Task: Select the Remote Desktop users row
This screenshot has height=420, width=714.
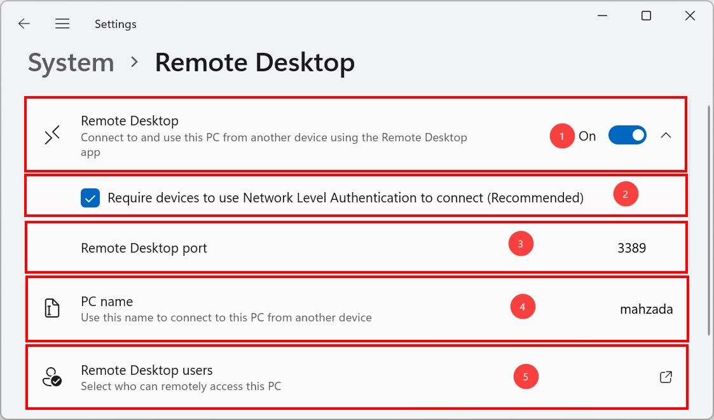Action: pyautogui.click(x=356, y=376)
